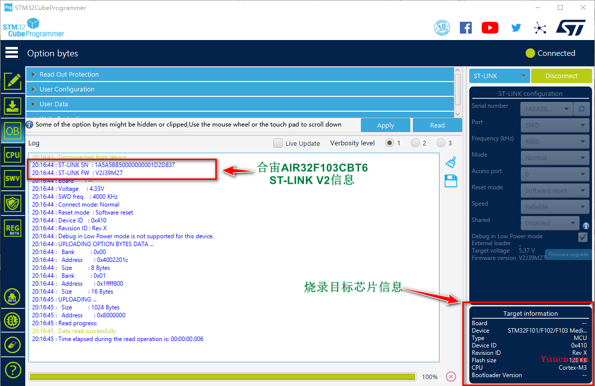Open the Twitter page icon
The height and width of the screenshot is (386, 595).
tap(516, 28)
